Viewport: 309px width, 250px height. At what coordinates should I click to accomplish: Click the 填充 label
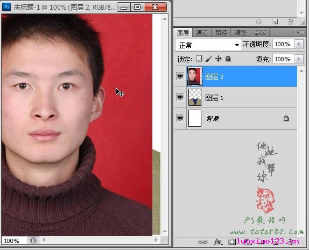click(263, 59)
